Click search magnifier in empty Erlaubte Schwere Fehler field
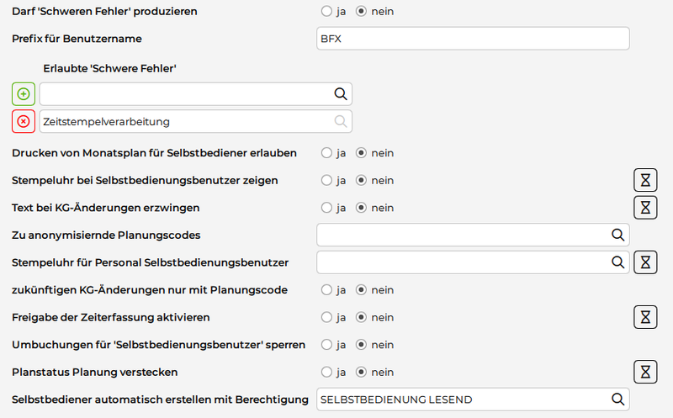This screenshot has width=673, height=418. click(341, 93)
